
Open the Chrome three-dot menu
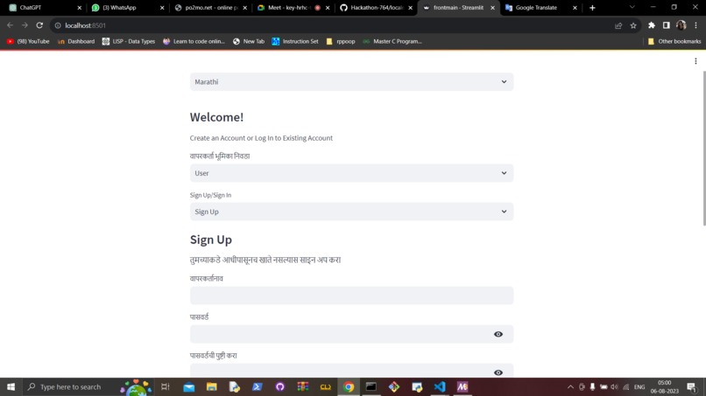click(695, 25)
